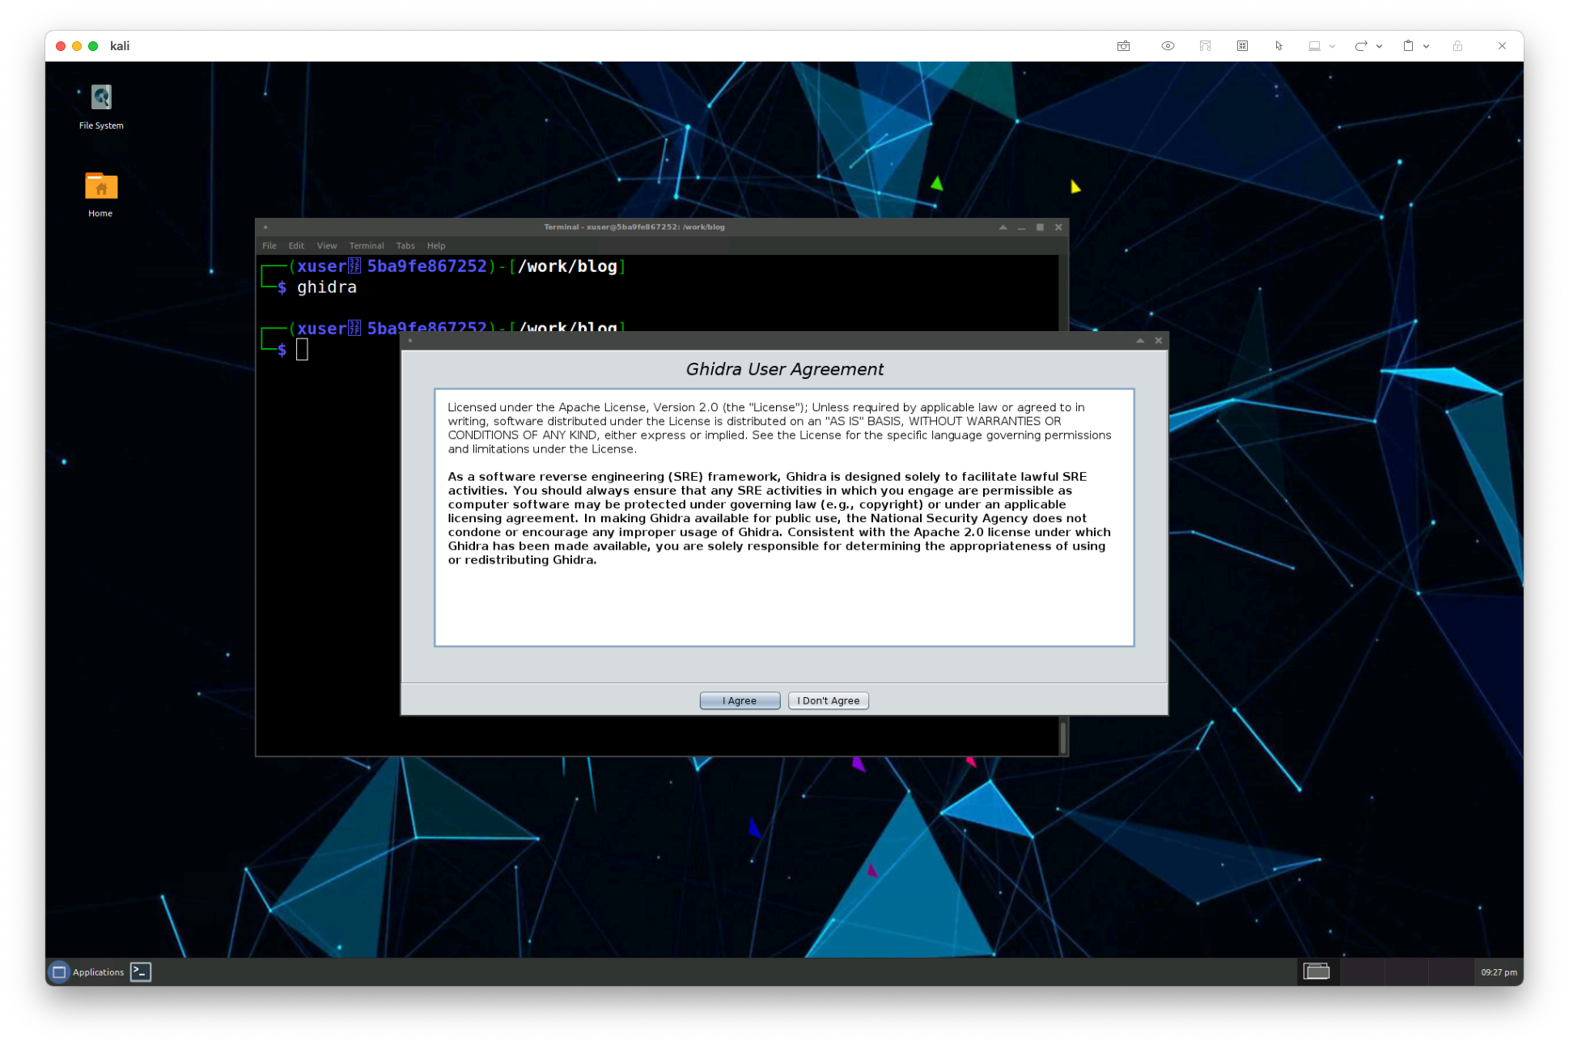The width and height of the screenshot is (1569, 1046).
Task: Expand dropdown arrow next to laptop display icon
Action: coord(1332,46)
